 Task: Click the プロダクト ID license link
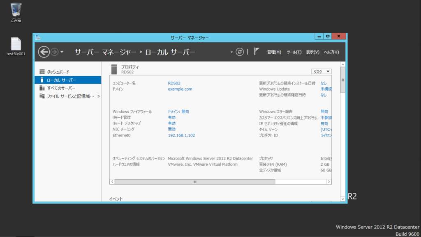click(326, 135)
